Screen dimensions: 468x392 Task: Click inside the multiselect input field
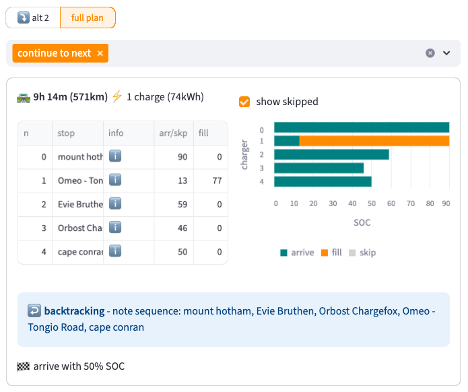point(263,53)
